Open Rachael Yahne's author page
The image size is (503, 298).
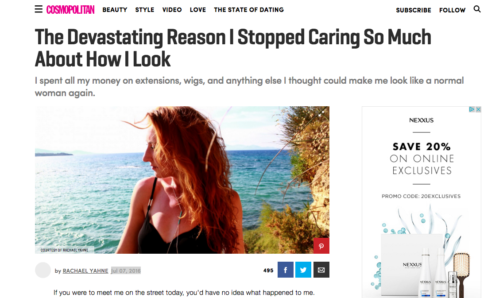(85, 271)
